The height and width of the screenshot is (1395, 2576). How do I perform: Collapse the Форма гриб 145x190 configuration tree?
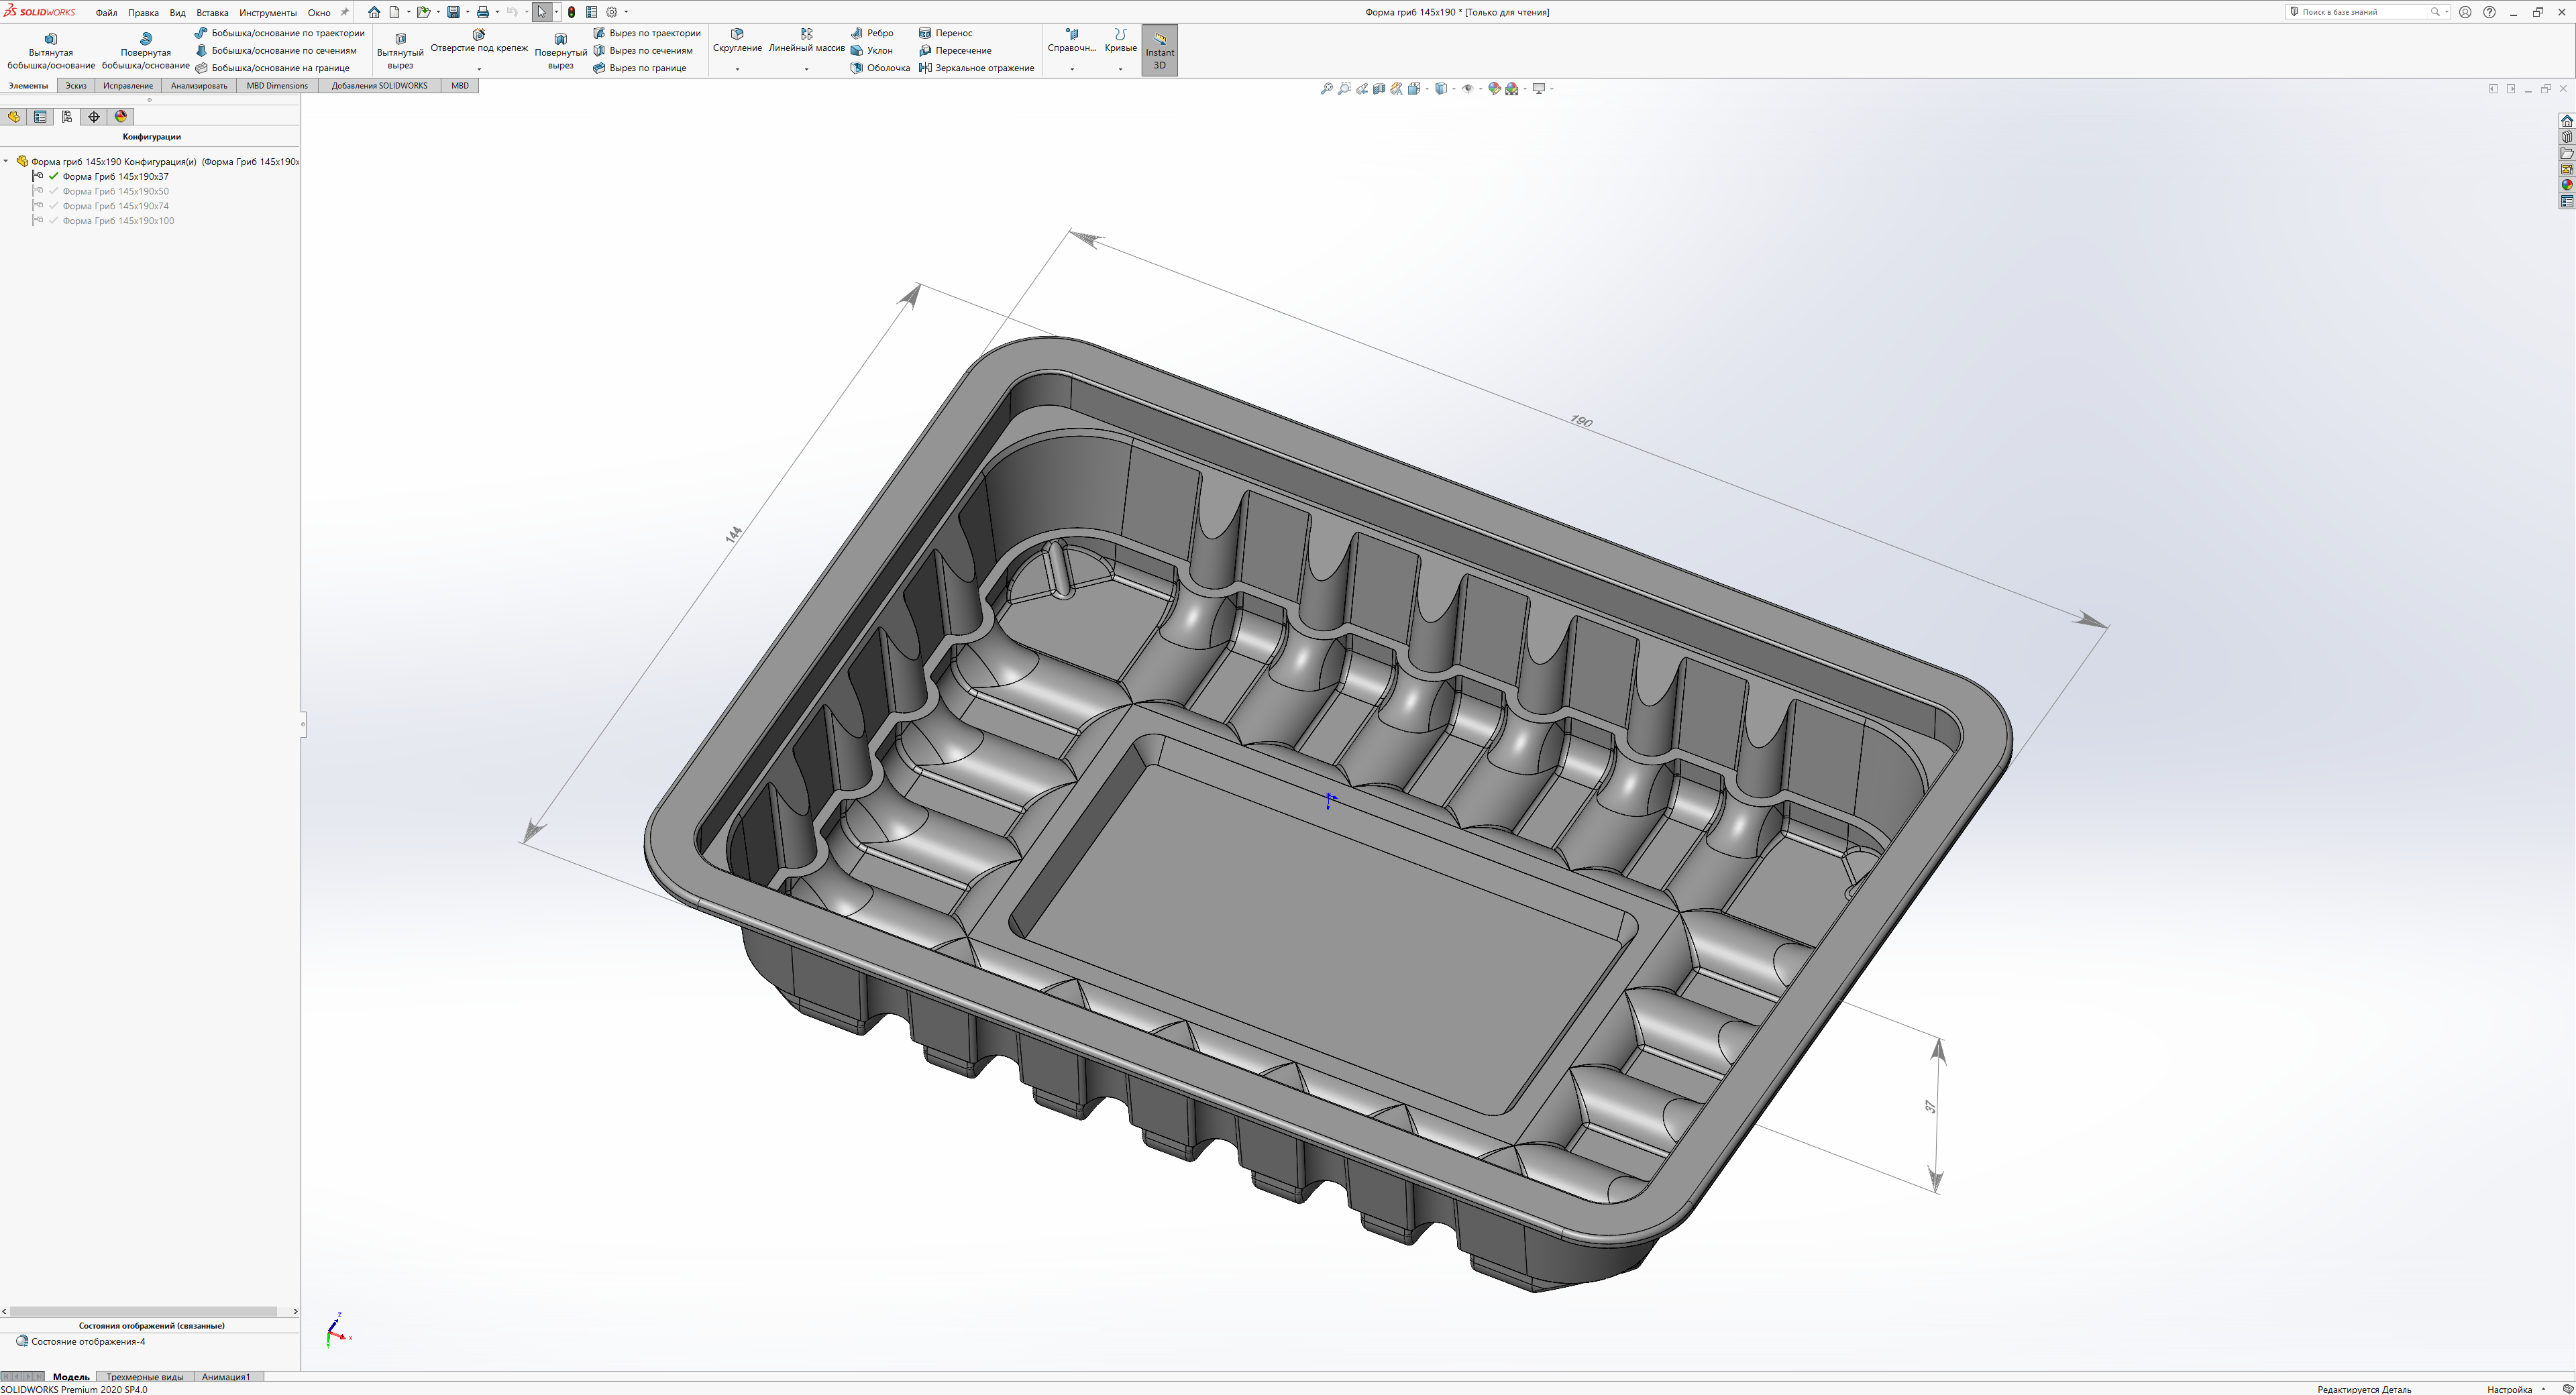point(7,161)
